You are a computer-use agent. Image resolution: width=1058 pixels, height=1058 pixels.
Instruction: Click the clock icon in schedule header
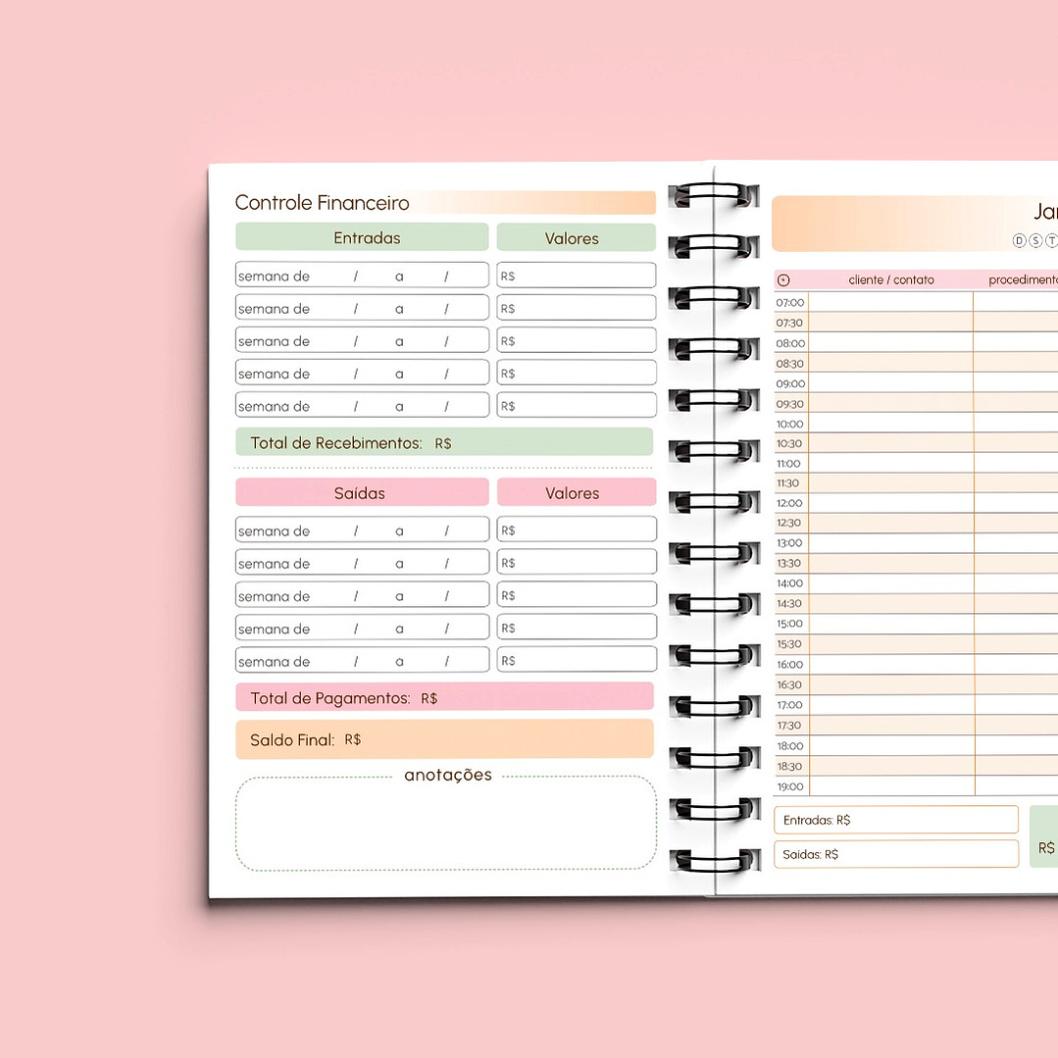783,280
